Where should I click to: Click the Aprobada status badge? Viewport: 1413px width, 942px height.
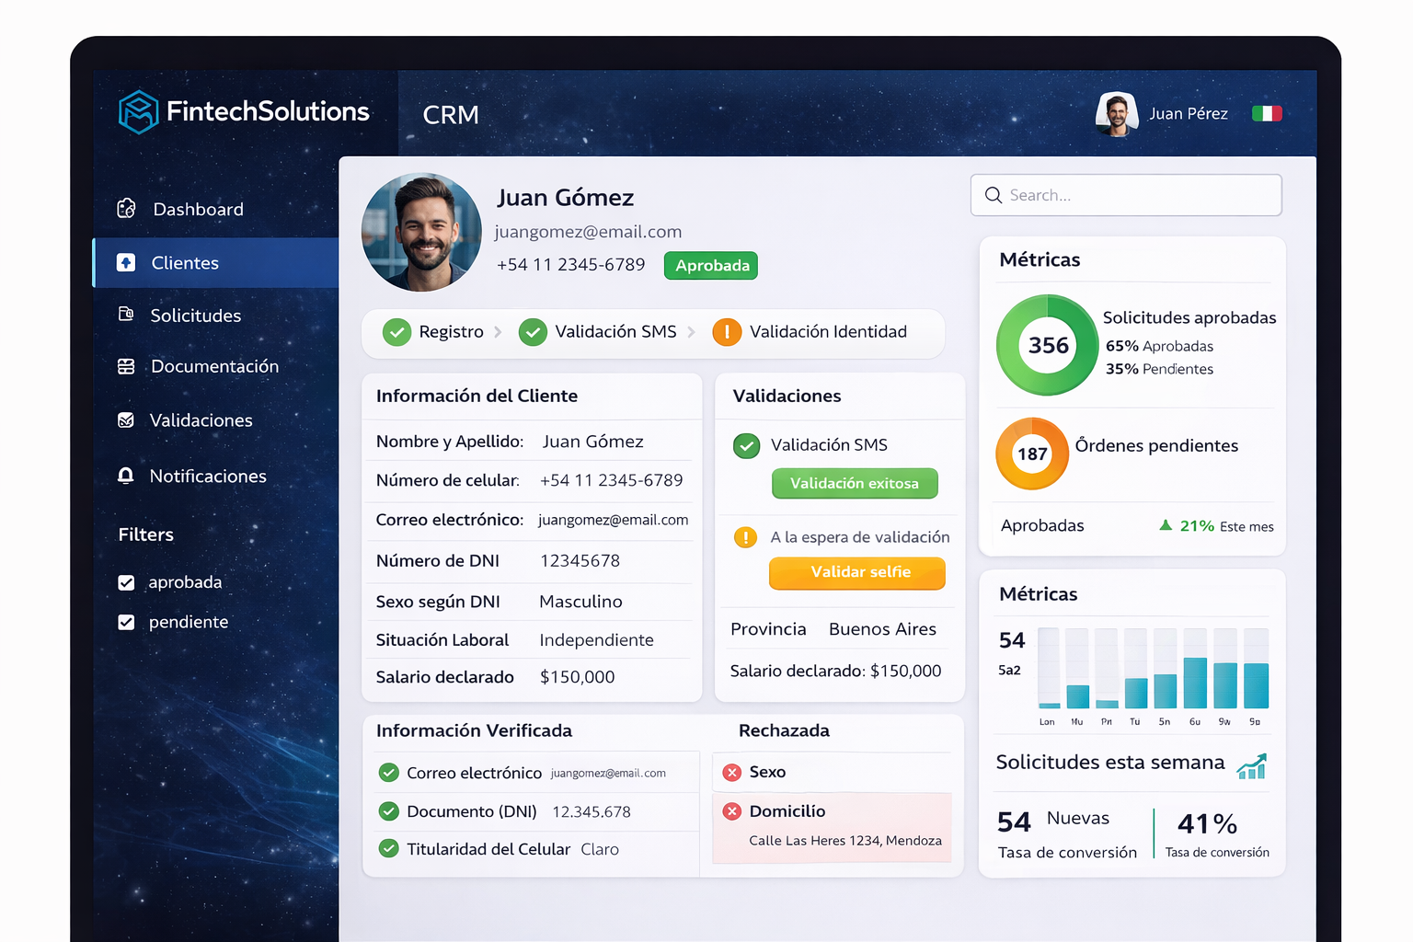point(710,265)
